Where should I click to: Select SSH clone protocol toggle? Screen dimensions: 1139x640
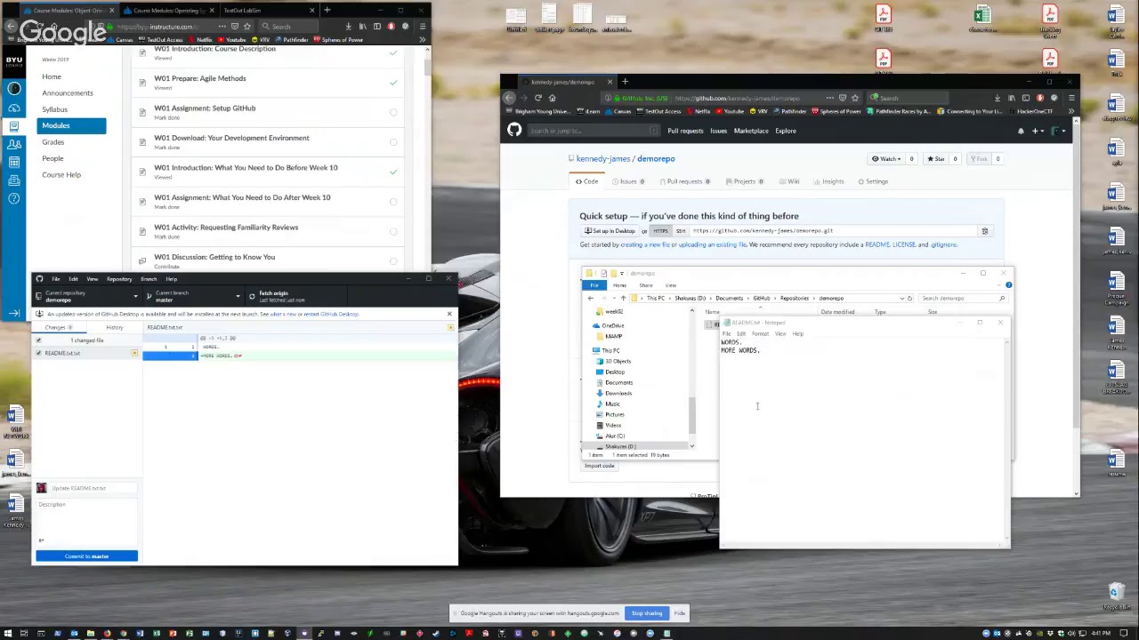[x=681, y=231]
